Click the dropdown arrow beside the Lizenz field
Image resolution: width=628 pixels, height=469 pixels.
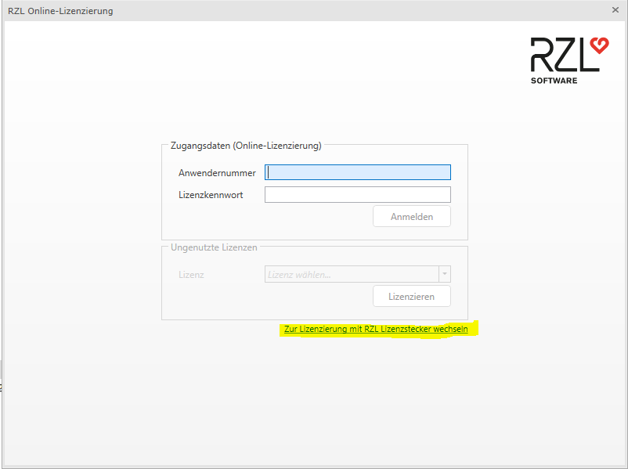445,274
